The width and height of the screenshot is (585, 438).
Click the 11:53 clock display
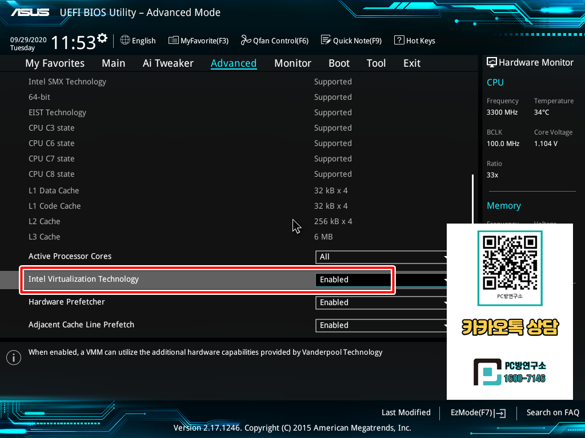(74, 42)
